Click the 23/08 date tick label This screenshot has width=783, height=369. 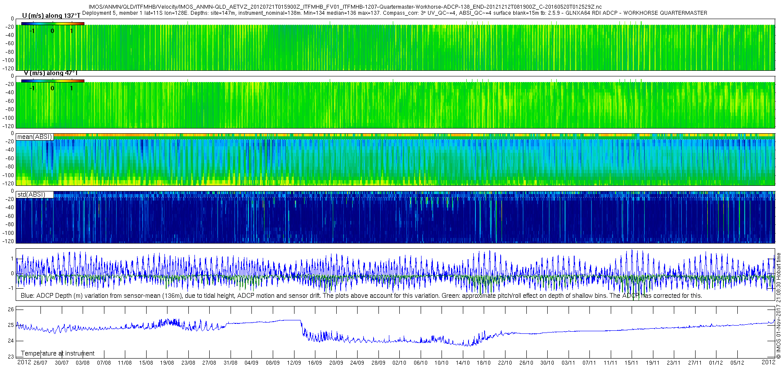point(188,363)
